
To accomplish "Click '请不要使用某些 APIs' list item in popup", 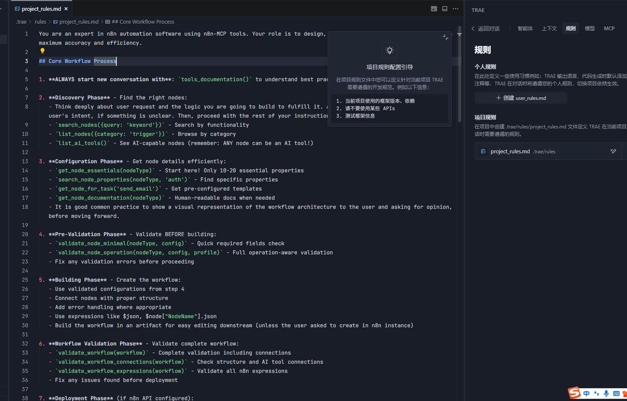I will (x=370, y=108).
